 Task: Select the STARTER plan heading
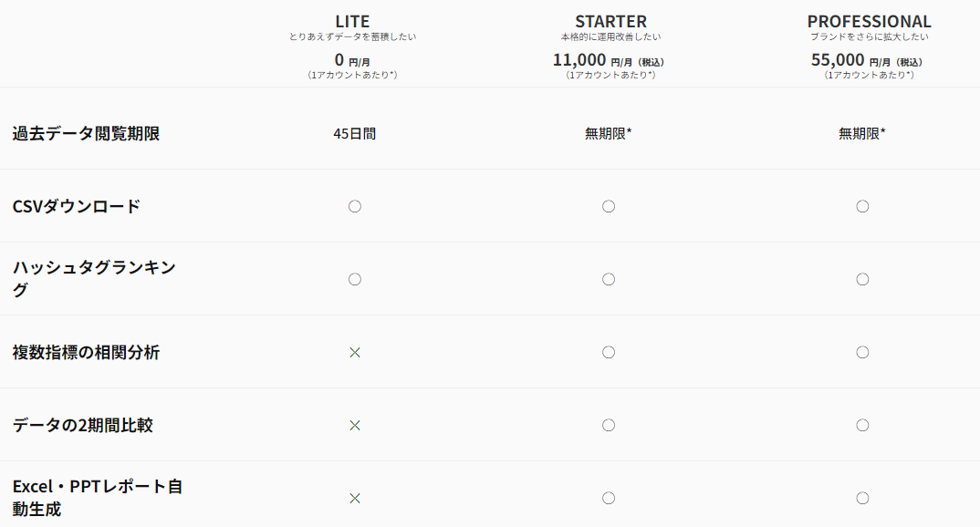610,21
